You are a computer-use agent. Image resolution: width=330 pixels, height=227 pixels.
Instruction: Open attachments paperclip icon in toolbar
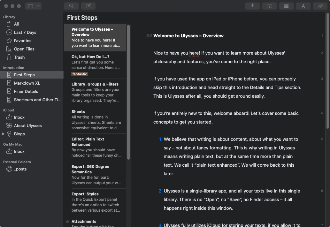[x=320, y=6]
